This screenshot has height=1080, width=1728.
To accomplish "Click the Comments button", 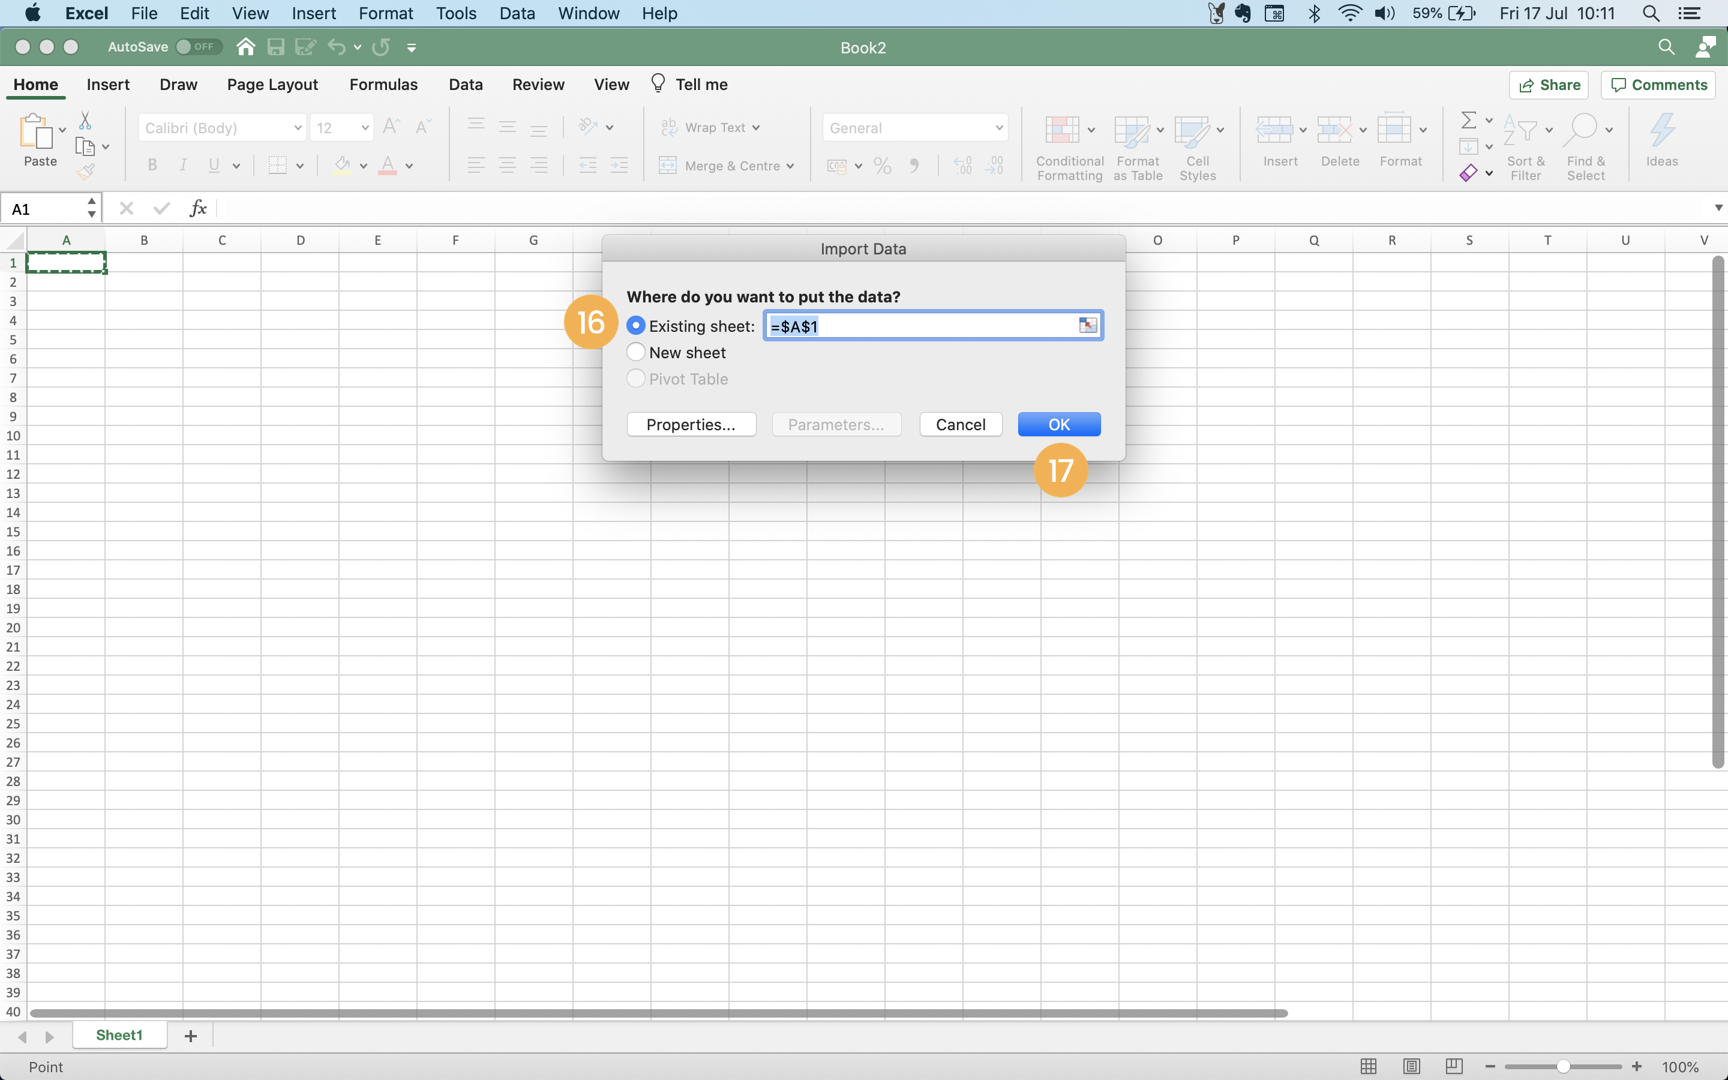I will tap(1659, 85).
